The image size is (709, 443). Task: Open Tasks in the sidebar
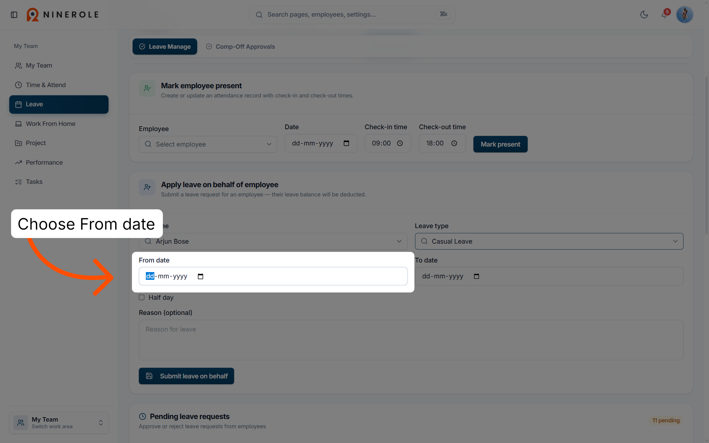point(59,182)
